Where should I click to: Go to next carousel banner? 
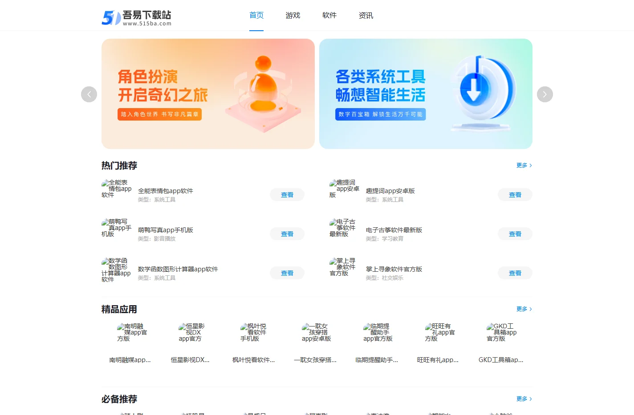(x=545, y=94)
